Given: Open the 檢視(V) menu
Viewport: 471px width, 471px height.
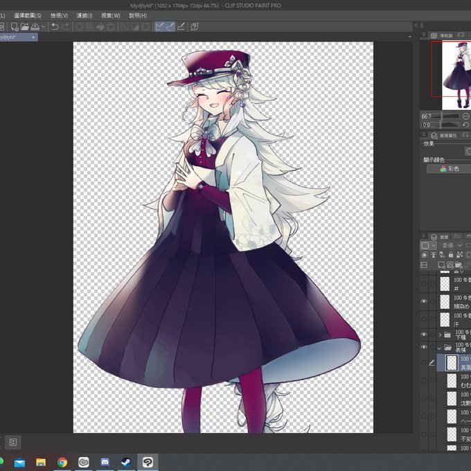Looking at the screenshot, I should pos(59,16).
